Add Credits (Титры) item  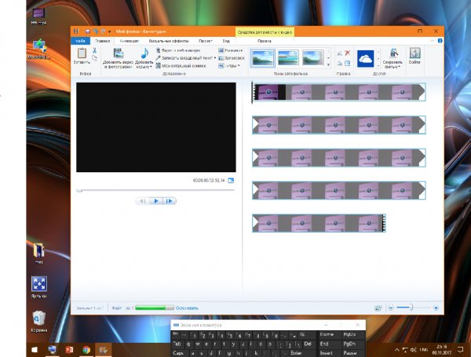[228, 65]
